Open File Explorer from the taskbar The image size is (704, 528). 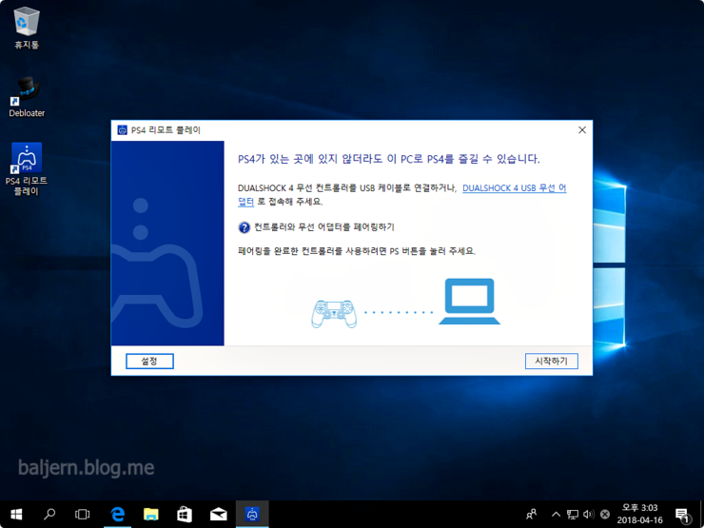click(x=151, y=515)
